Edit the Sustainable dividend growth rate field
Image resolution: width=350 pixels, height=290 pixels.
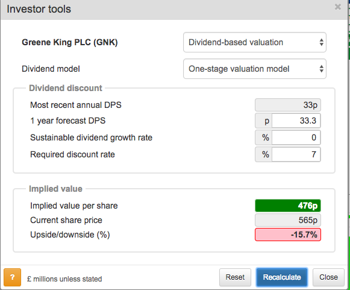click(x=296, y=137)
